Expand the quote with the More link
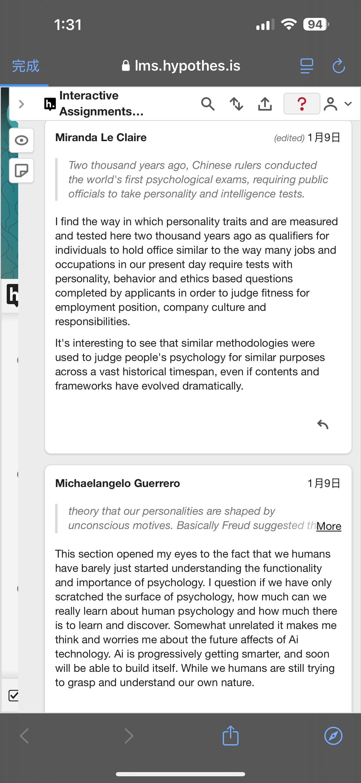 pyautogui.click(x=329, y=526)
